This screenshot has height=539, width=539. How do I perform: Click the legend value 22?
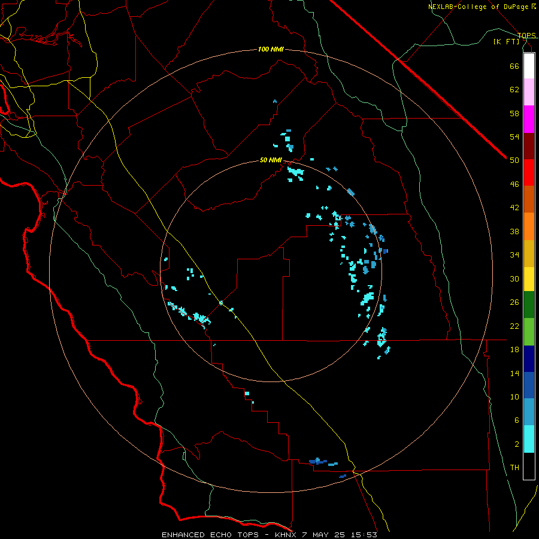tap(514, 326)
